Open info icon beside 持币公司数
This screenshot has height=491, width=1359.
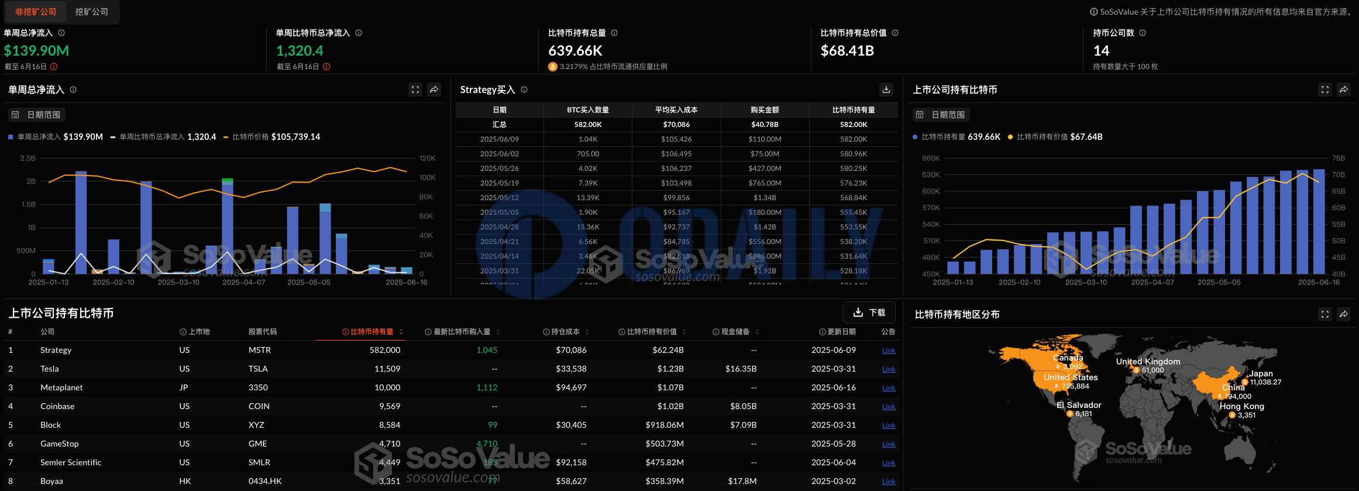coord(1143,33)
